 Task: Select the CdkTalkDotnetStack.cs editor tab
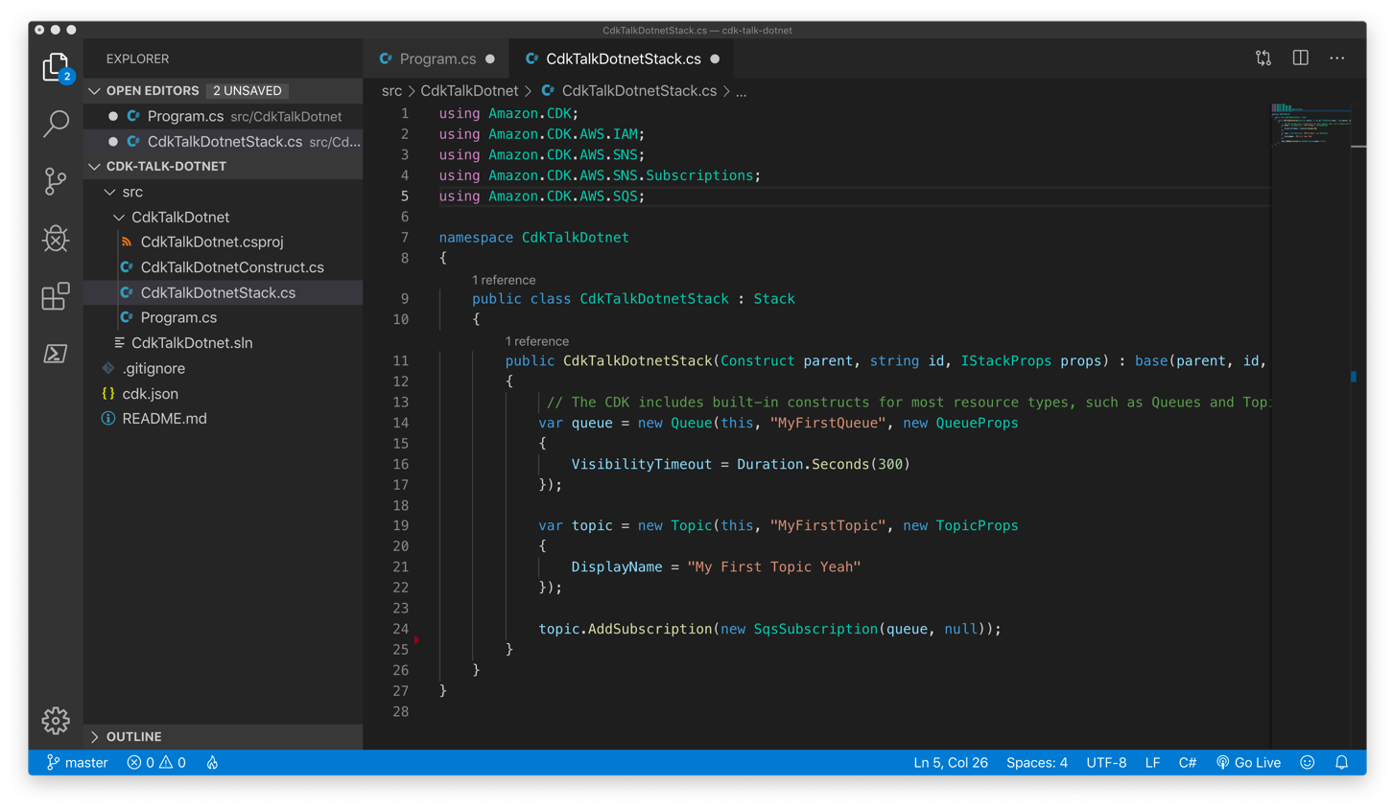tap(623, 59)
